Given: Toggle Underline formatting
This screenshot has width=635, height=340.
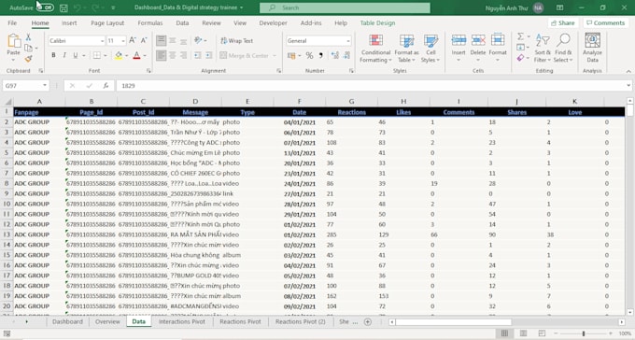Looking at the screenshot, I should (76, 55).
